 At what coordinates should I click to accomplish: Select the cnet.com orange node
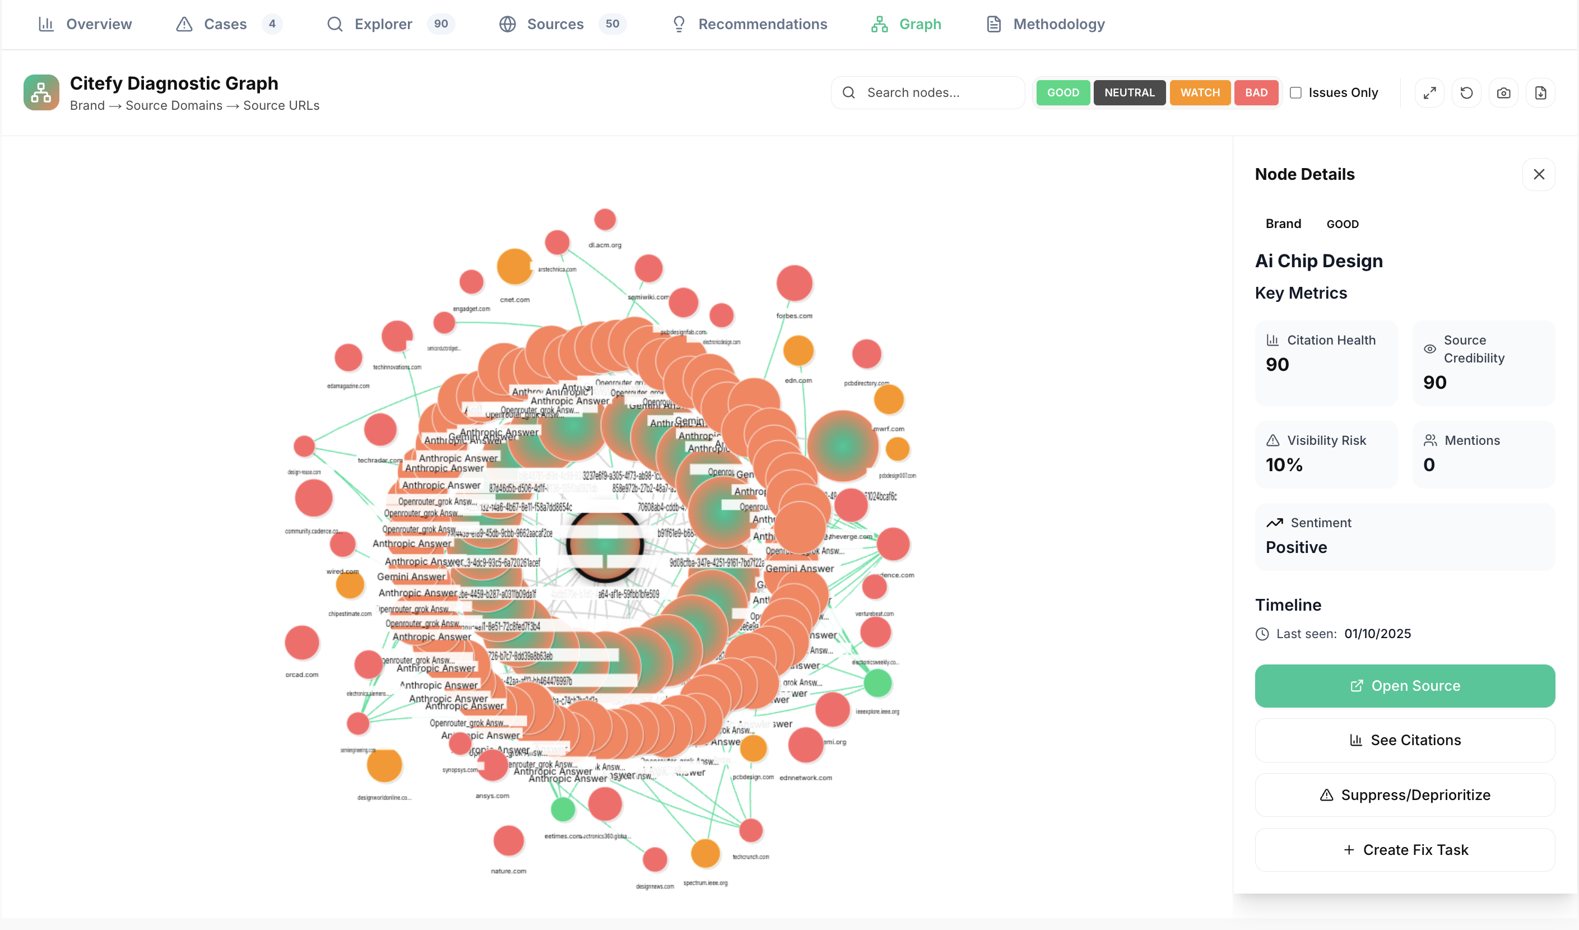[x=514, y=267]
